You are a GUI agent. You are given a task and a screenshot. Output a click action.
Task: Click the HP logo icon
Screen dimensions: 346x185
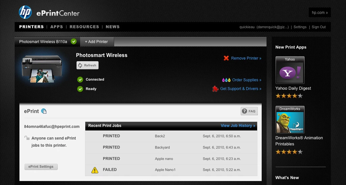pyautogui.click(x=25, y=12)
